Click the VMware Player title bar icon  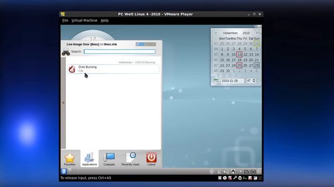(x=63, y=14)
